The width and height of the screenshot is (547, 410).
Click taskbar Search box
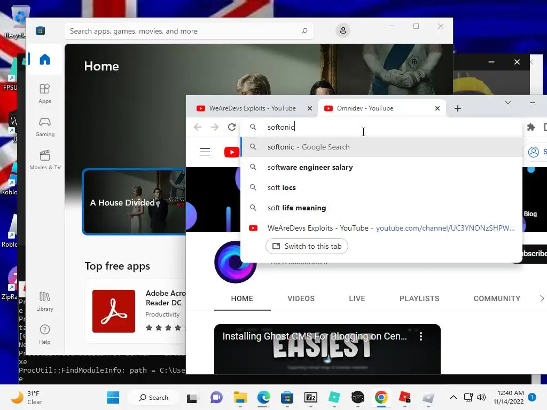(154, 397)
